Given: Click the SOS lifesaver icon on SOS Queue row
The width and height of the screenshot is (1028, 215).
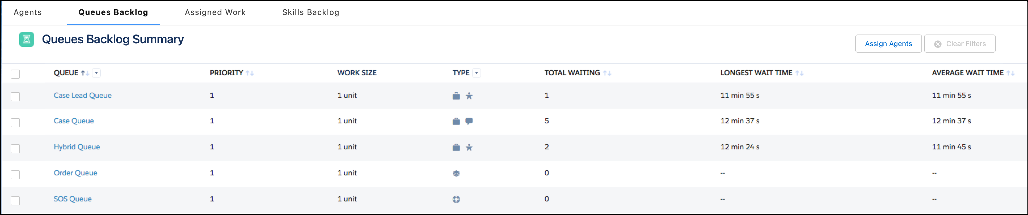Looking at the screenshot, I should click(x=456, y=199).
